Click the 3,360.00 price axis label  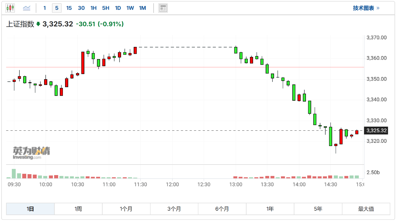(376, 58)
